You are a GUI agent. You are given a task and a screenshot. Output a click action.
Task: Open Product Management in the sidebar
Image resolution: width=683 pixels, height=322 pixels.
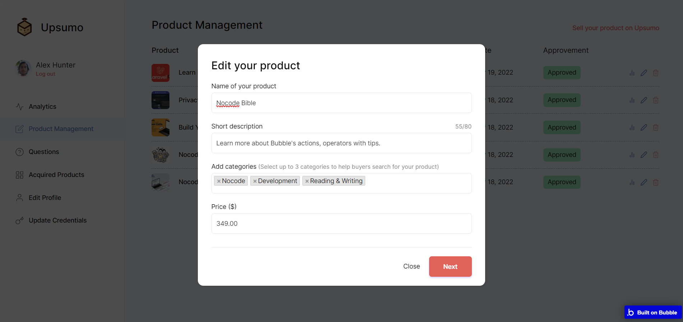[x=61, y=129]
